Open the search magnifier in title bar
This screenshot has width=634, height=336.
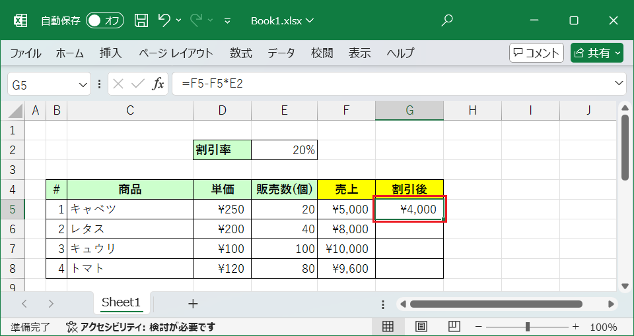pyautogui.click(x=447, y=20)
